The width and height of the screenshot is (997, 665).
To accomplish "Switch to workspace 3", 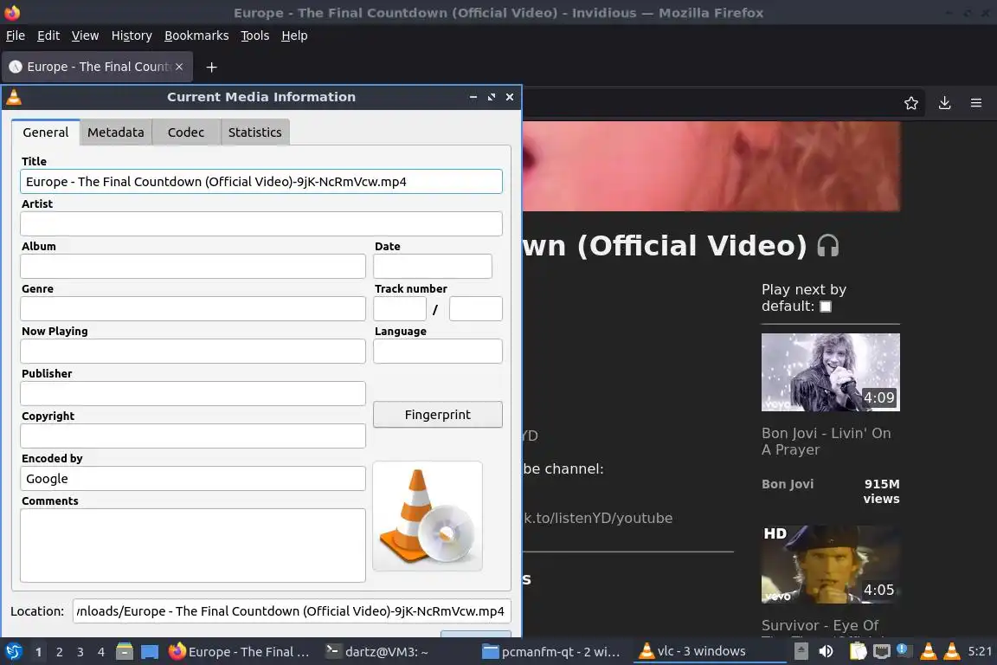I will click(x=80, y=652).
